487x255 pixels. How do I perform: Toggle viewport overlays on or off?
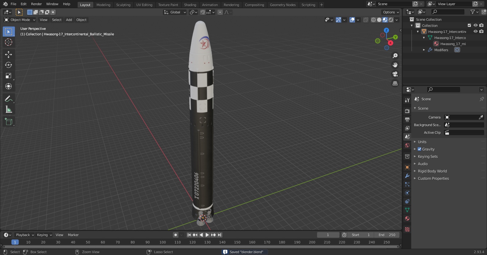pos(352,20)
